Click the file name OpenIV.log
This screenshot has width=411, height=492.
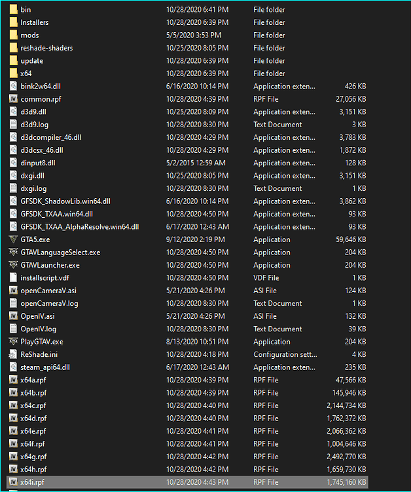click(39, 329)
